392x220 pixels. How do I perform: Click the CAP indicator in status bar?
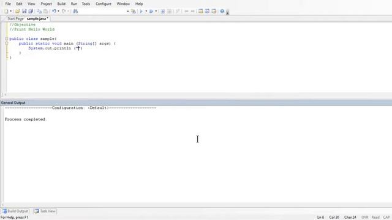tap(386, 218)
